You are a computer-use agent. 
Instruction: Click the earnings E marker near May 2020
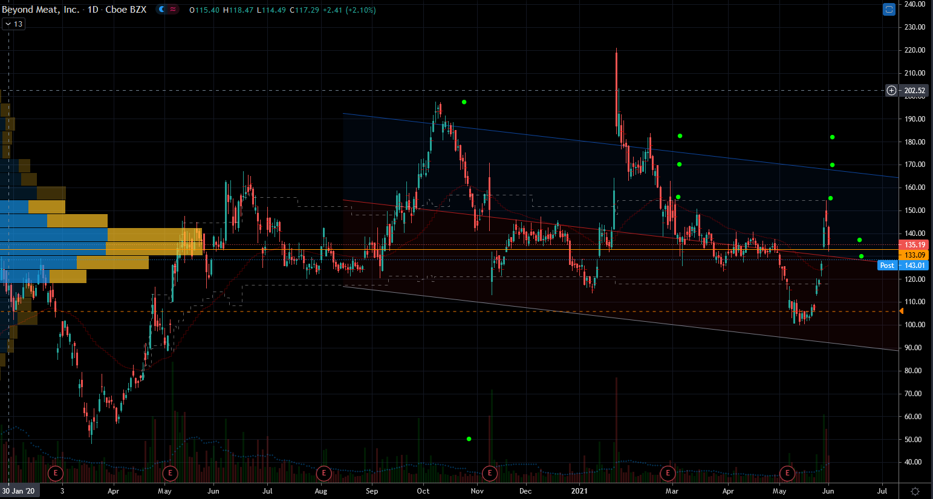pyautogui.click(x=171, y=473)
